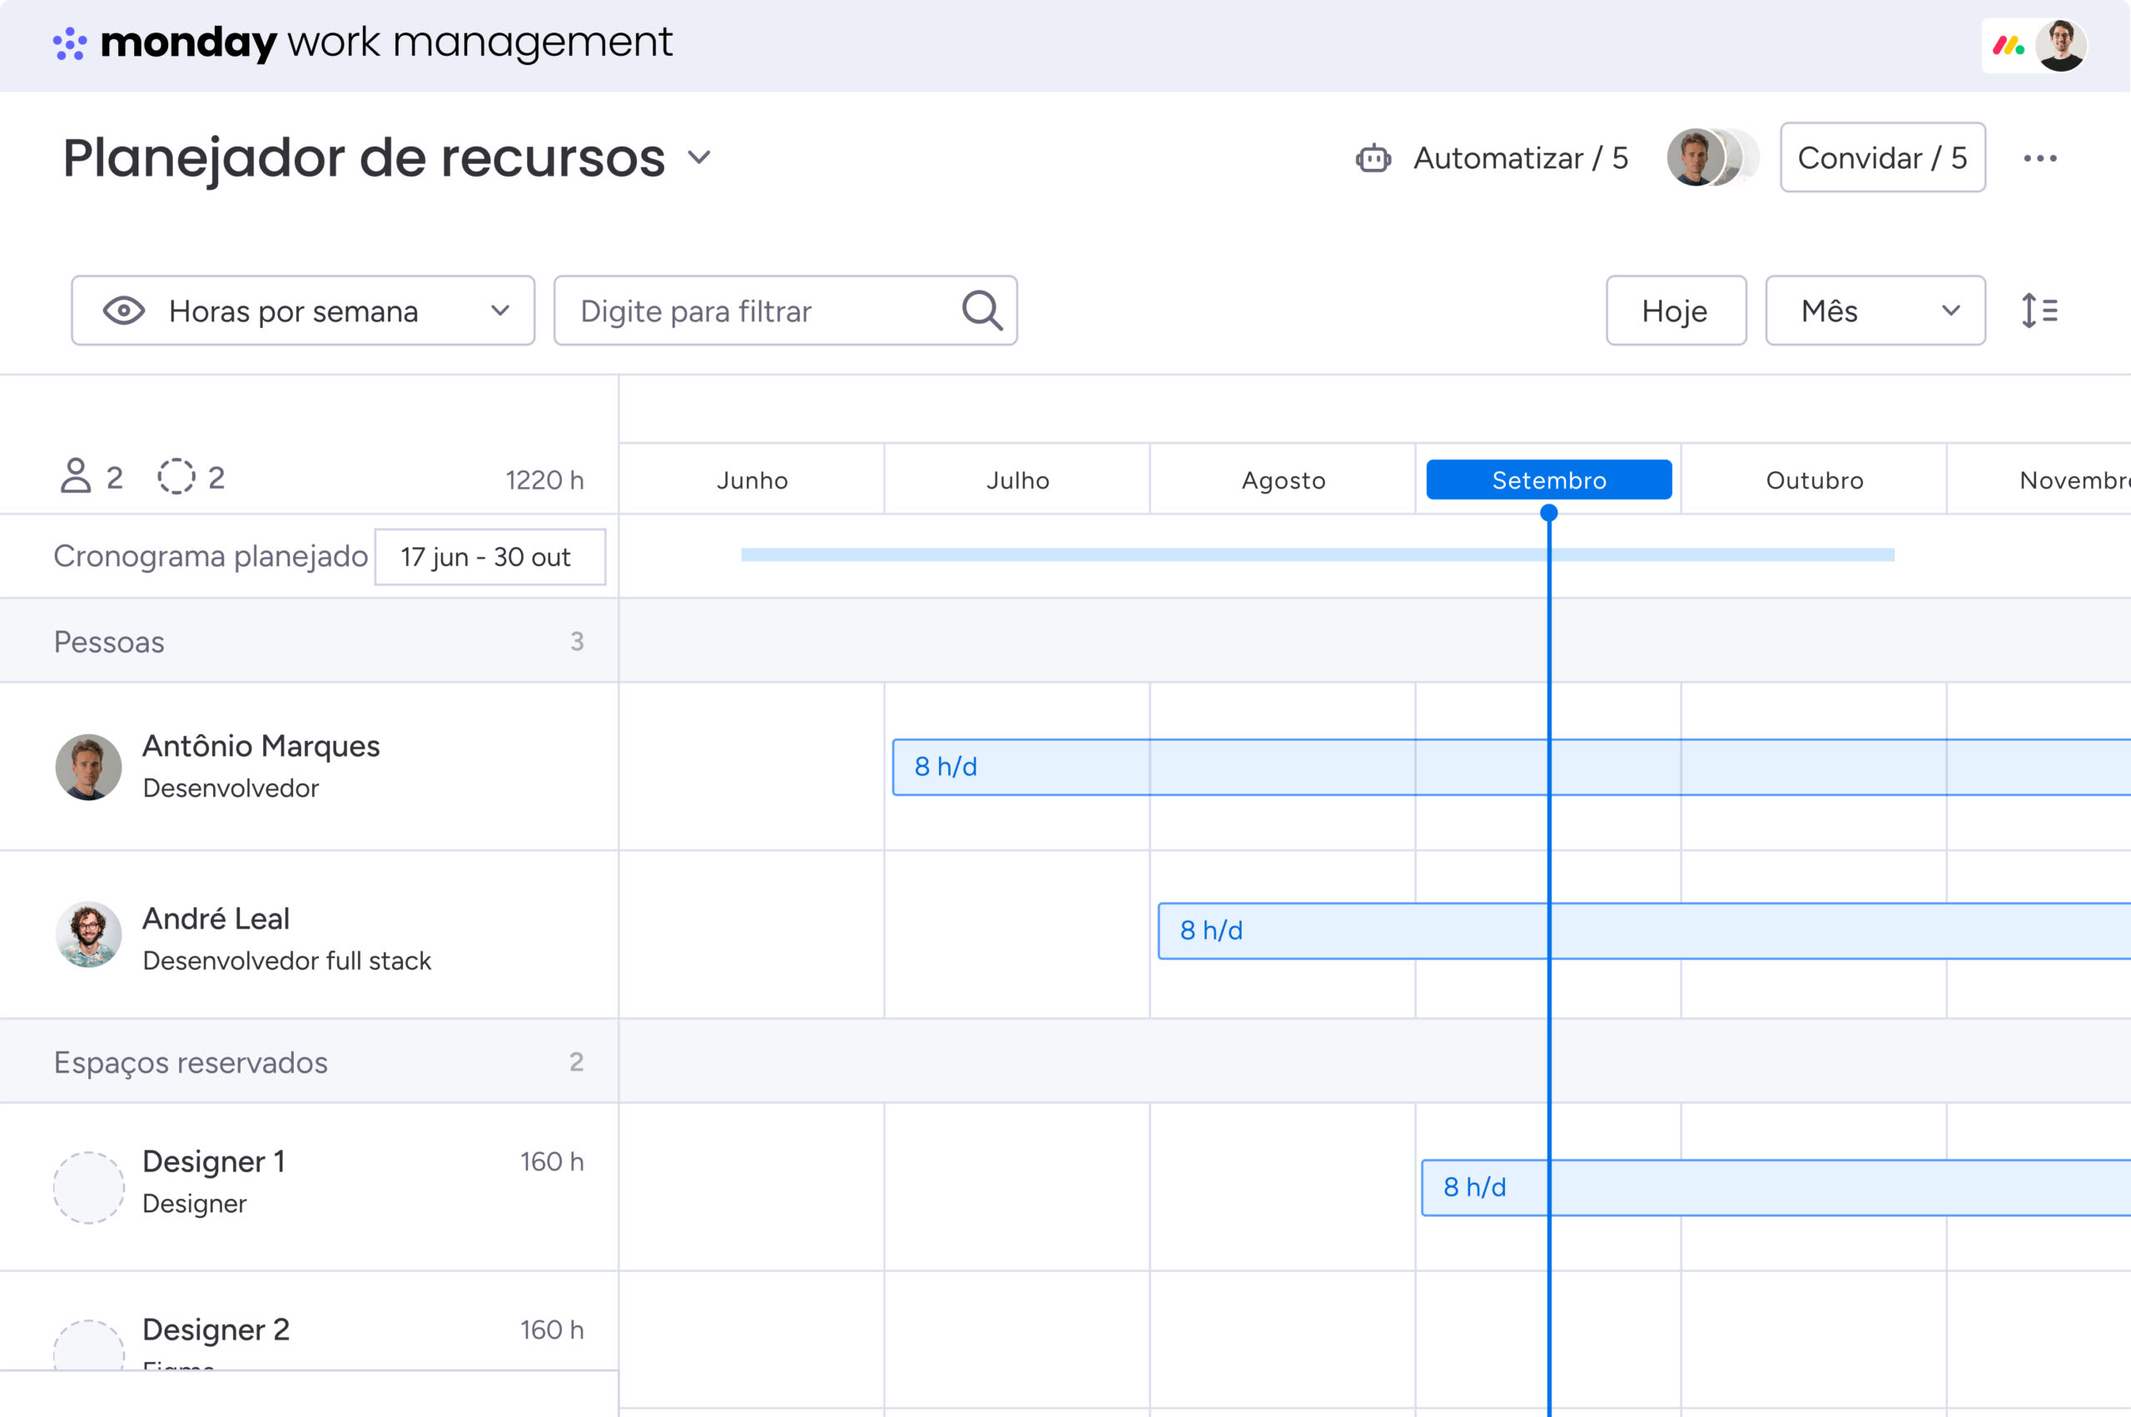Open the monday products switcher icon
The width and height of the screenshot is (2131, 1417).
tap(2009, 45)
